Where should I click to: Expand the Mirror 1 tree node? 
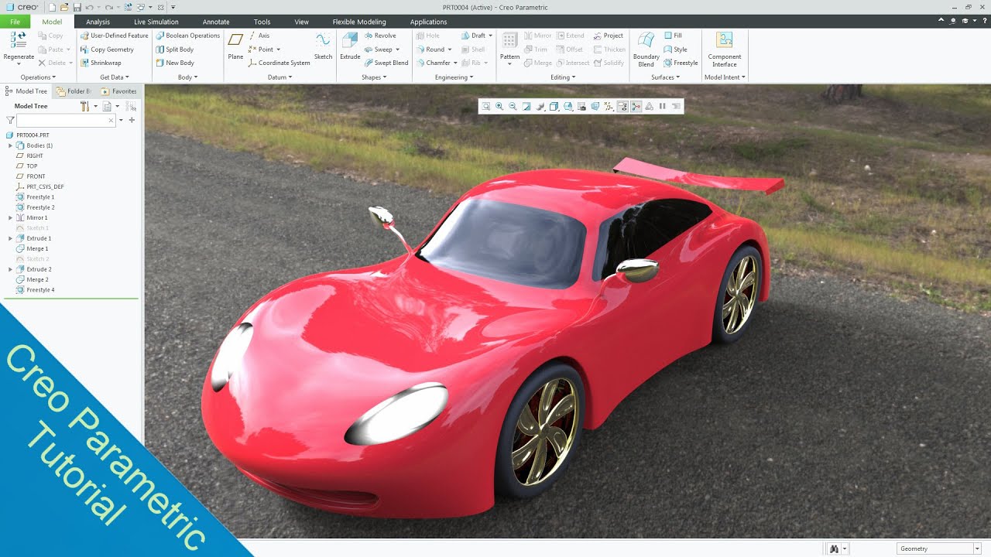pyautogui.click(x=10, y=217)
